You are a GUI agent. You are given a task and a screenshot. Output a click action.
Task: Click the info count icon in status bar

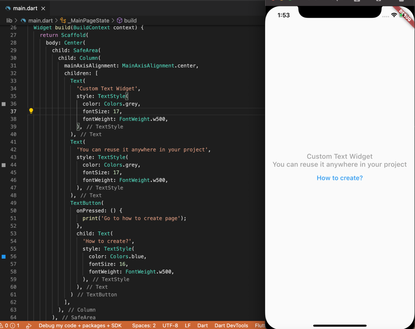(x=12, y=325)
